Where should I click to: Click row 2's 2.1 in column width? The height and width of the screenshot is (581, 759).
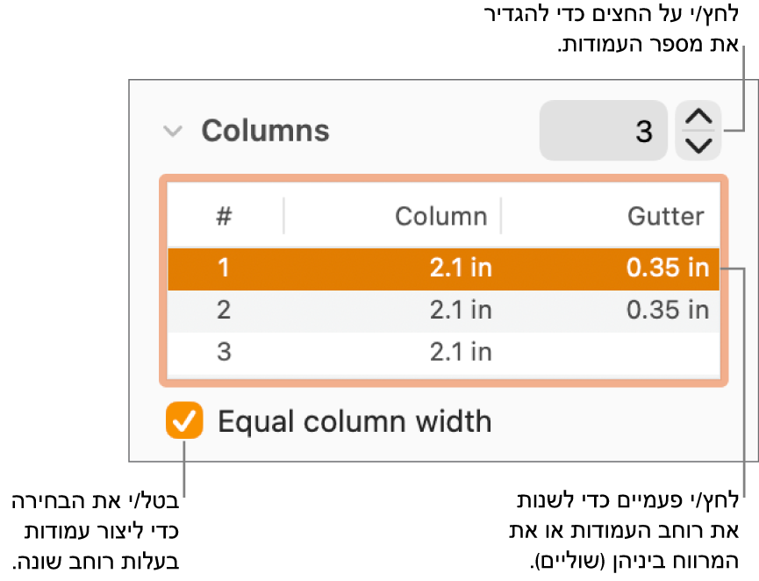(x=461, y=310)
